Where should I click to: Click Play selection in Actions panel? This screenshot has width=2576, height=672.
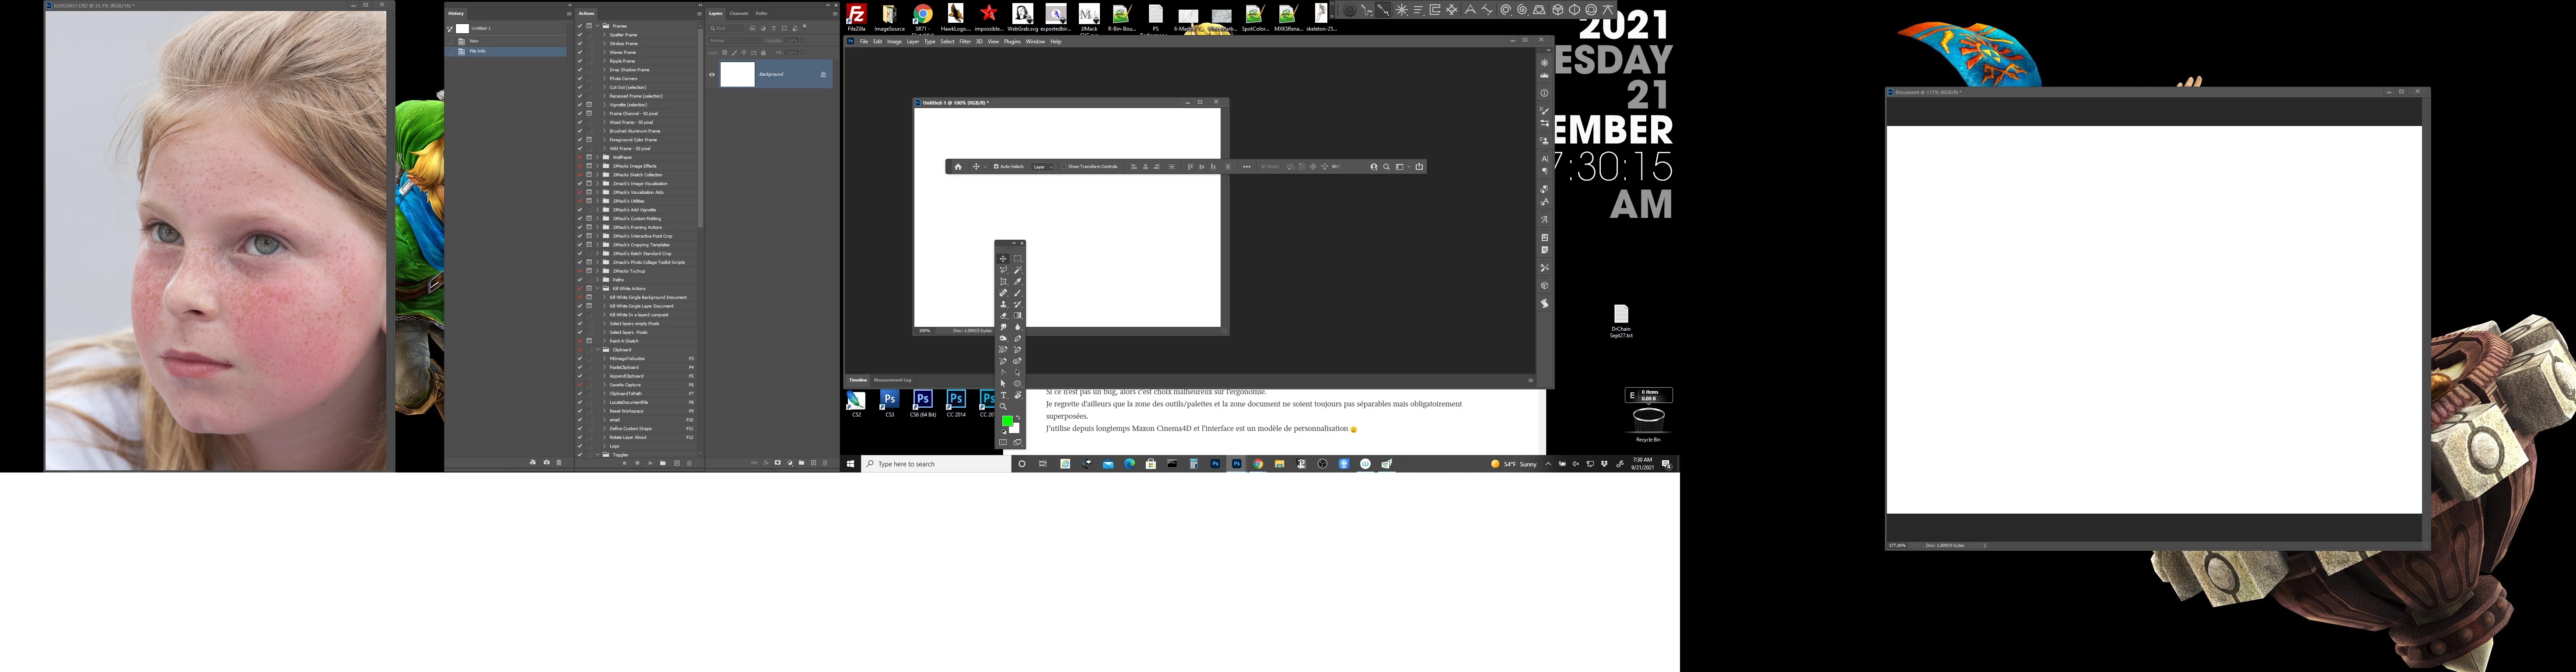(x=650, y=463)
